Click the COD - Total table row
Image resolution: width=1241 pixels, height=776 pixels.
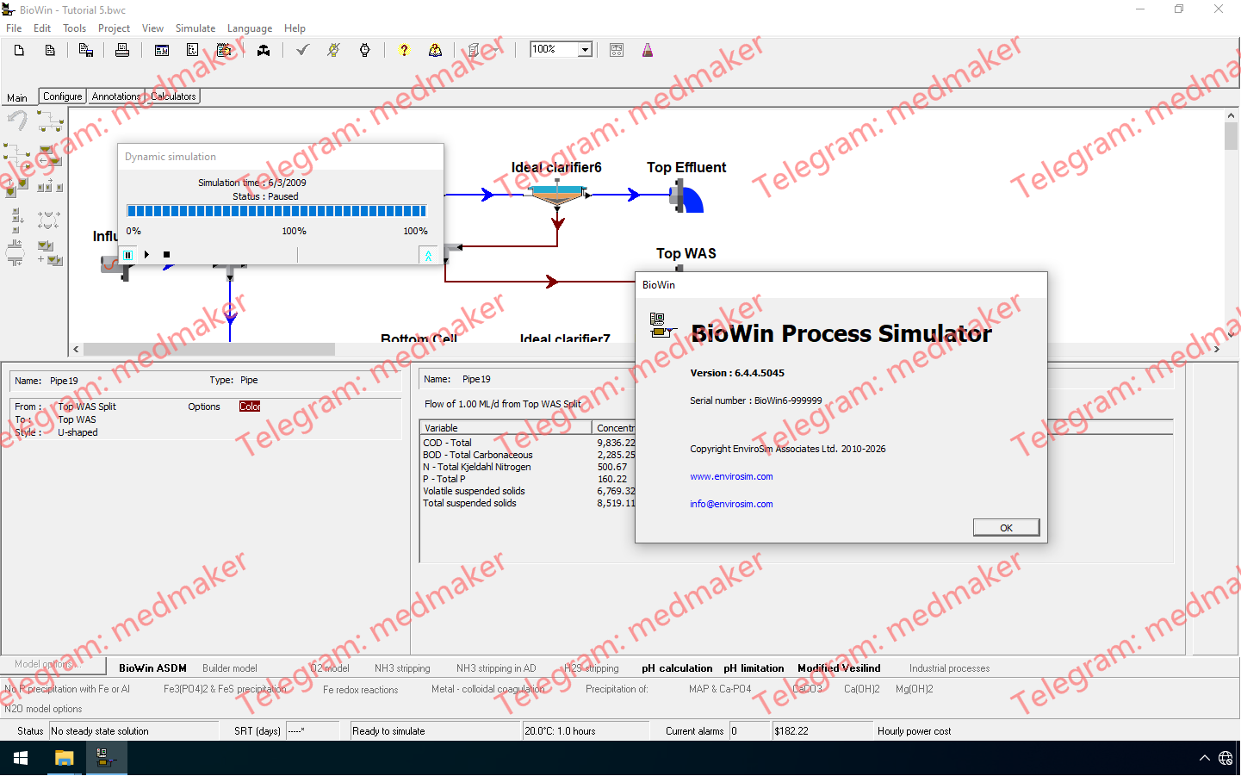tap(528, 443)
